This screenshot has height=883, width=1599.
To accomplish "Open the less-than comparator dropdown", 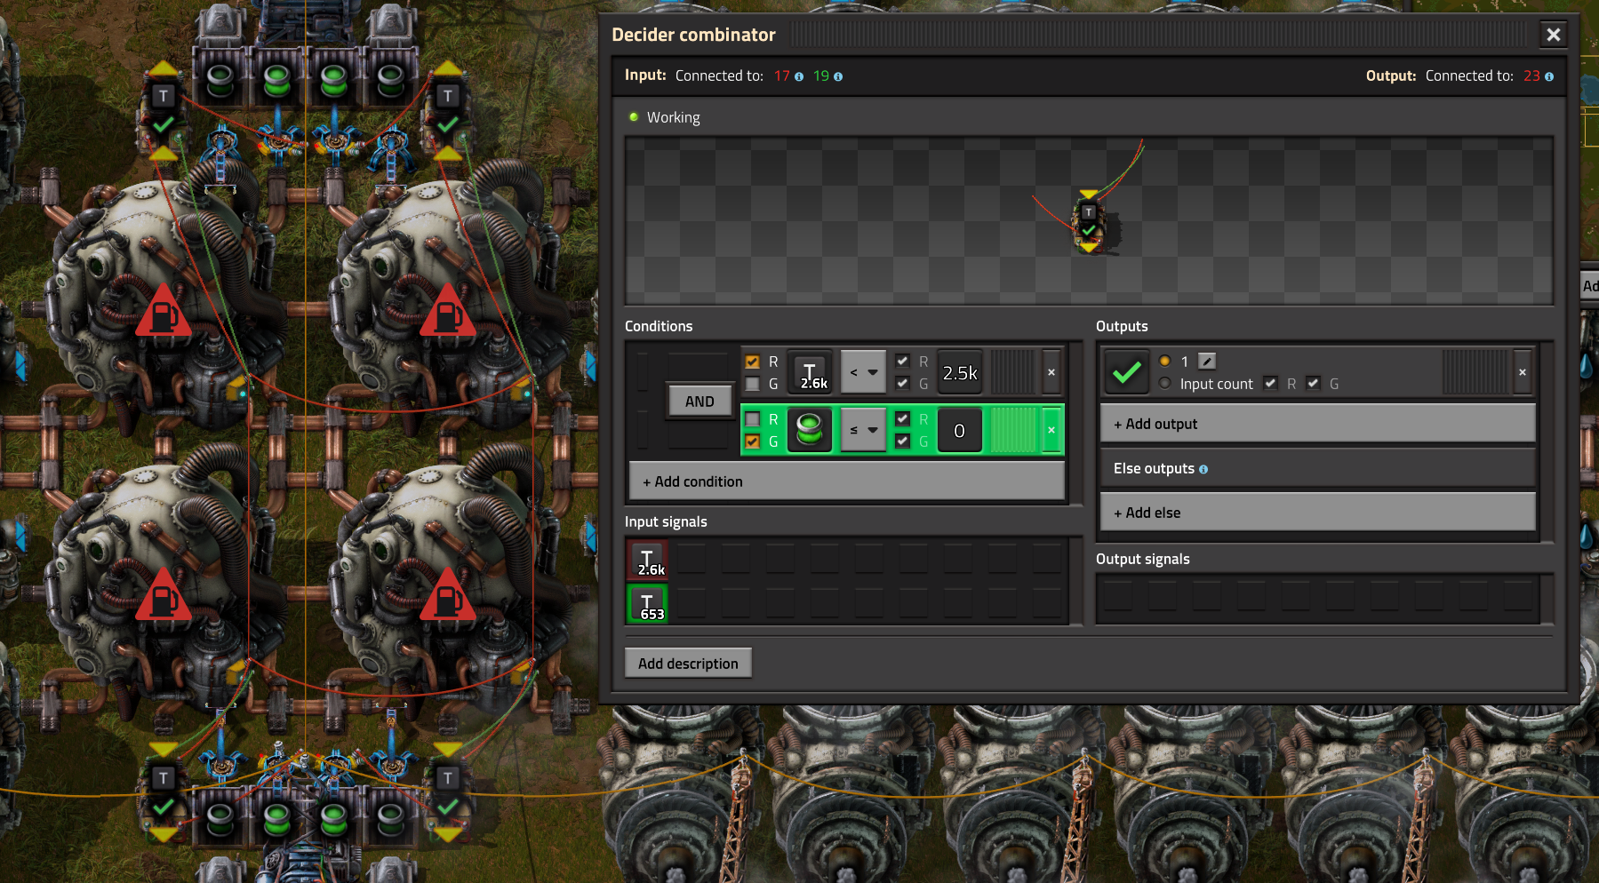I will [x=863, y=372].
